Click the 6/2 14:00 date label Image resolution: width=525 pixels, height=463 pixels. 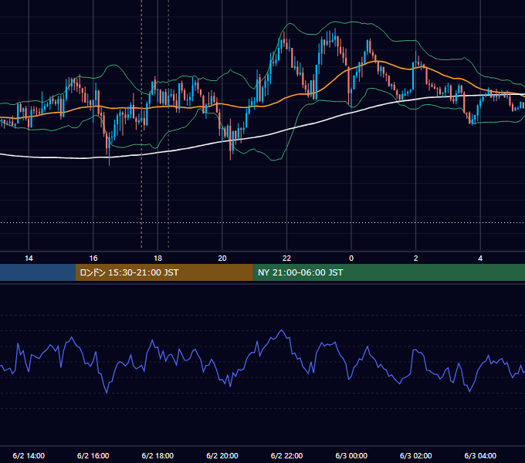29,455
